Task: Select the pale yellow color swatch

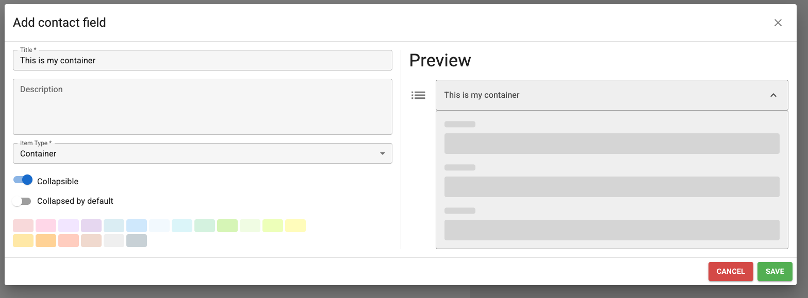Action: [295, 225]
